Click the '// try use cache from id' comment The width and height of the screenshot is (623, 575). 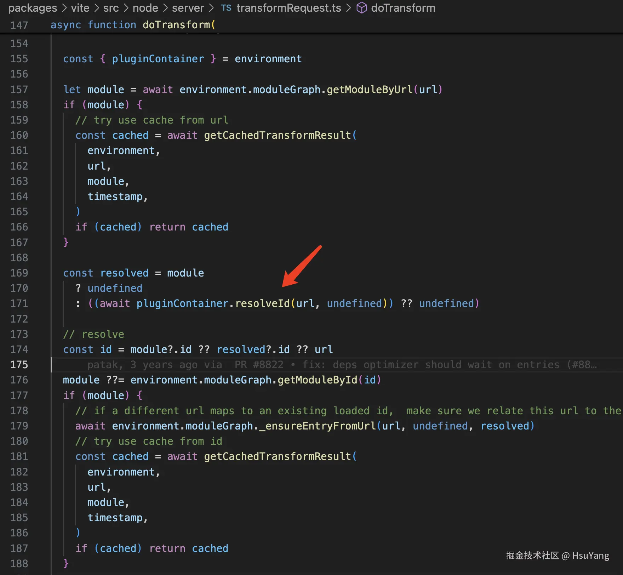149,441
